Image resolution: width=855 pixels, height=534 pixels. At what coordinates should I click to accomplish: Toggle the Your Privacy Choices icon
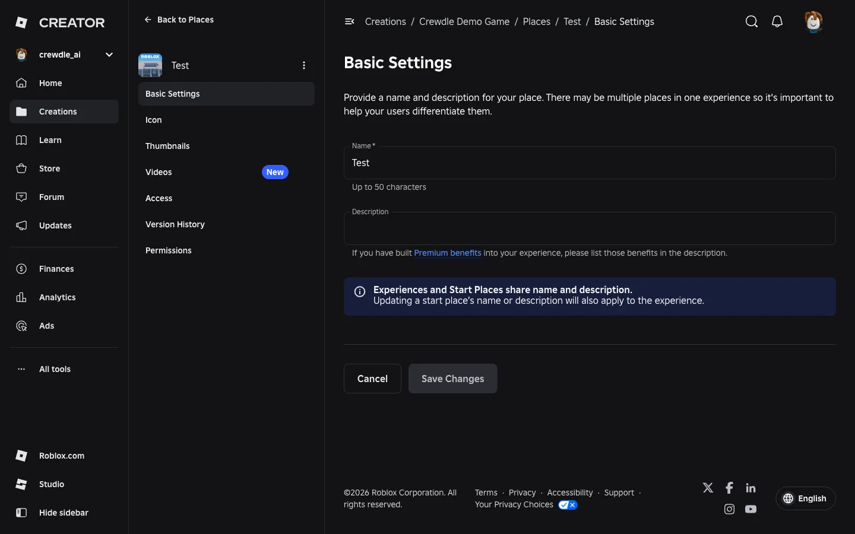[568, 505]
